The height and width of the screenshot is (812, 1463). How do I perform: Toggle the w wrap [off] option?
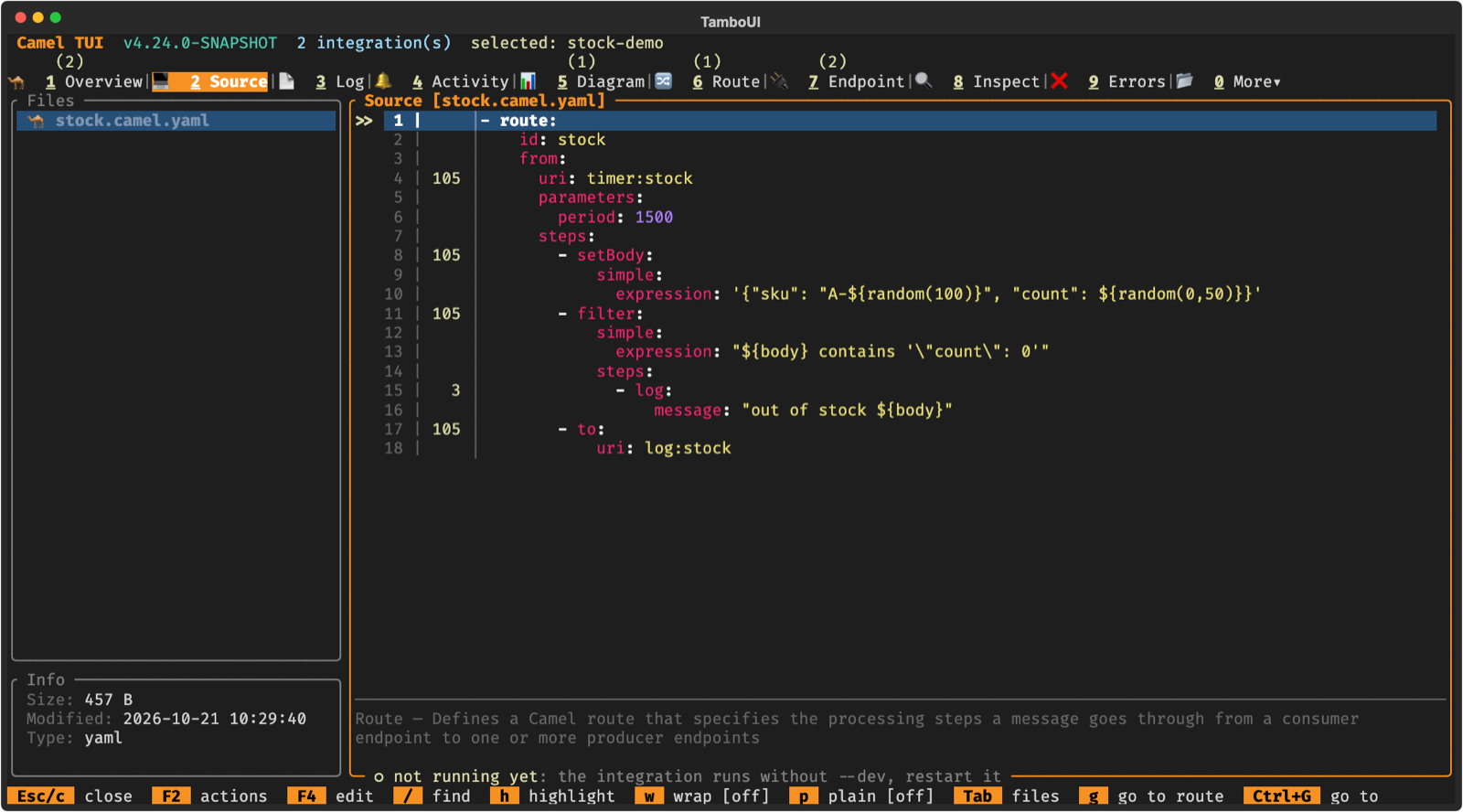click(x=704, y=796)
